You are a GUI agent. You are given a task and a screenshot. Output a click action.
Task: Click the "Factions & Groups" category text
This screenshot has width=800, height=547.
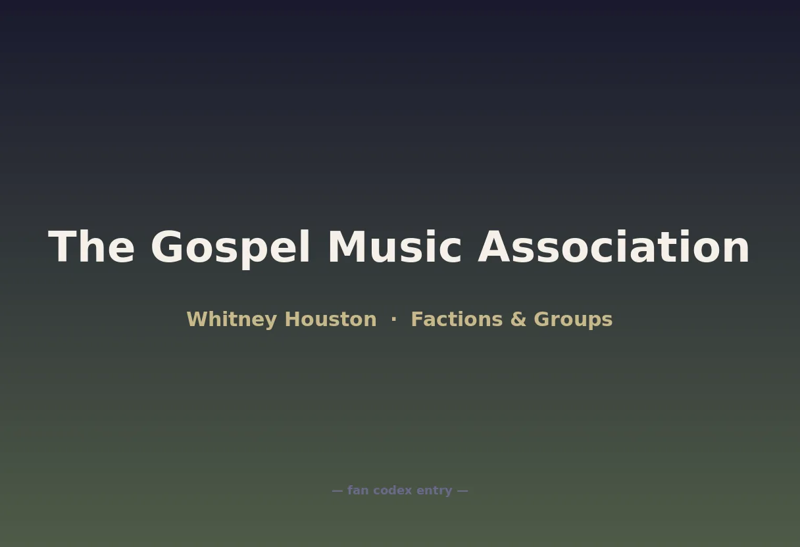point(512,320)
